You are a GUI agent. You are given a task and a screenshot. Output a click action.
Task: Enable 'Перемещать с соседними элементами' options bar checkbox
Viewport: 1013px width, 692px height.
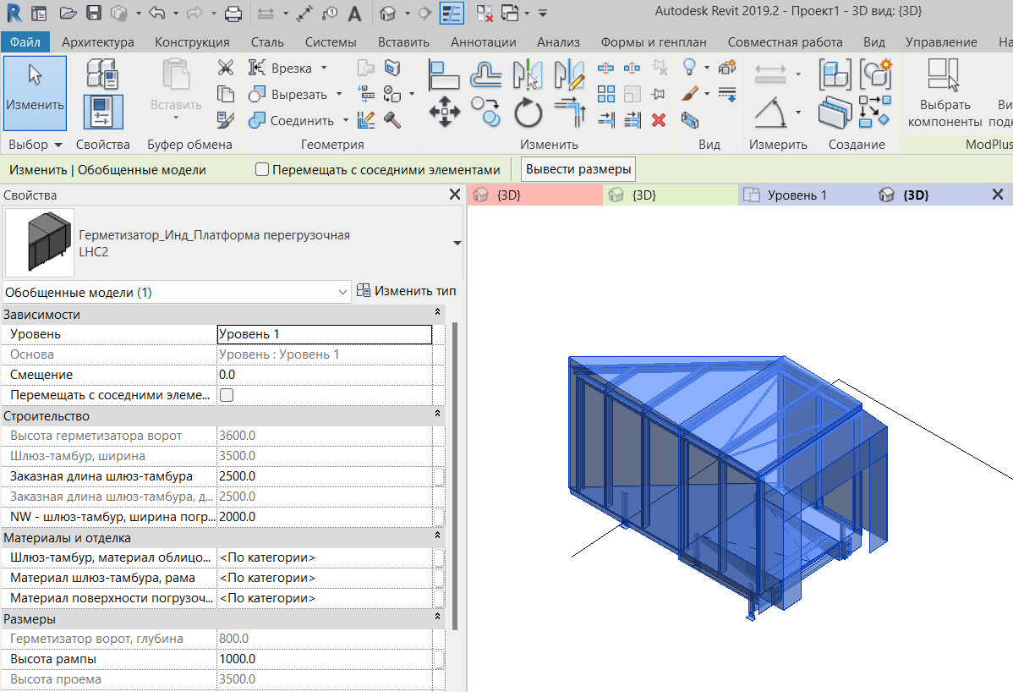(262, 170)
